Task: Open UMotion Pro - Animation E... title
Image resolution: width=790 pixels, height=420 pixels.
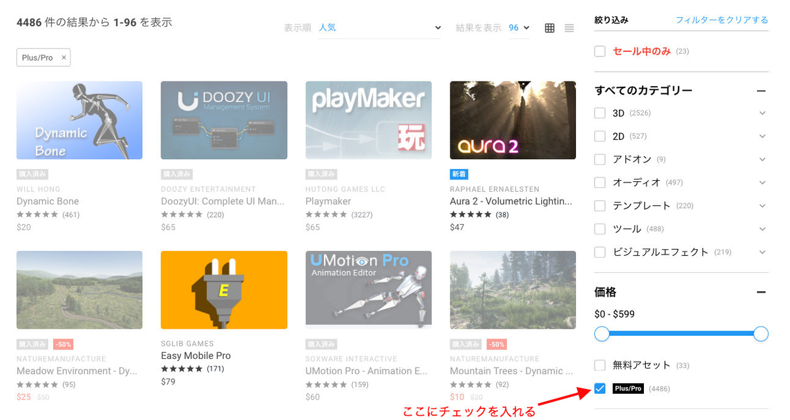Action: (x=366, y=371)
